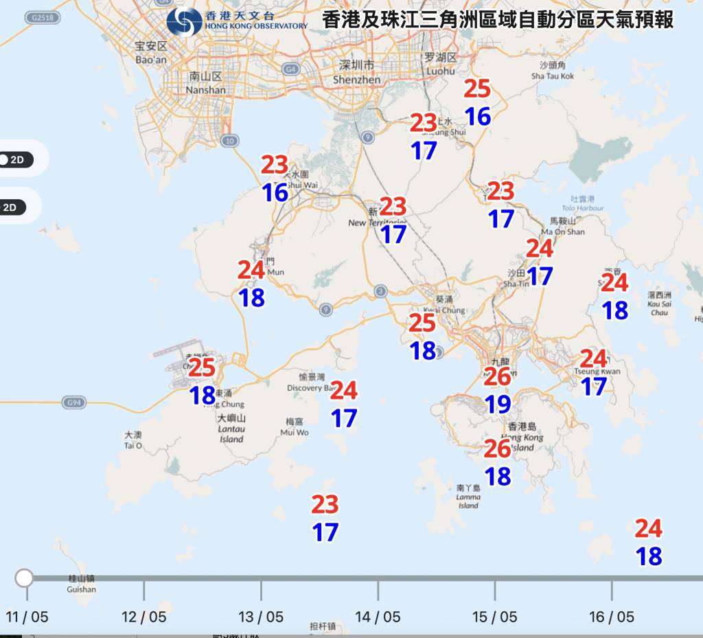The height and width of the screenshot is (638, 703).
Task: Click route 3 road marker near Kwai Chung
Action: click(x=380, y=291)
